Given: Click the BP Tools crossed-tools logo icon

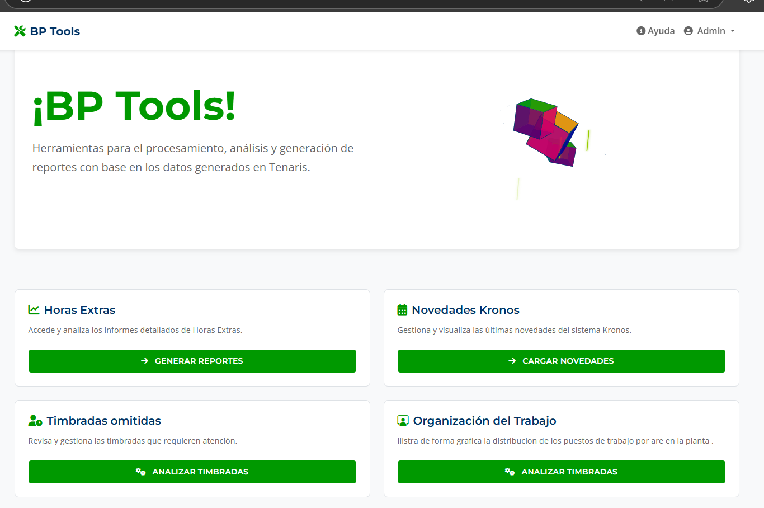Looking at the screenshot, I should tap(20, 31).
